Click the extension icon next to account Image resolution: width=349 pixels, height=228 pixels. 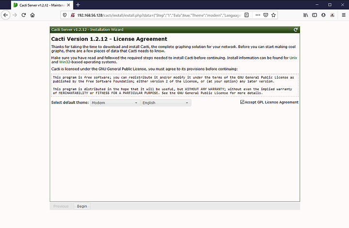coord(333,15)
